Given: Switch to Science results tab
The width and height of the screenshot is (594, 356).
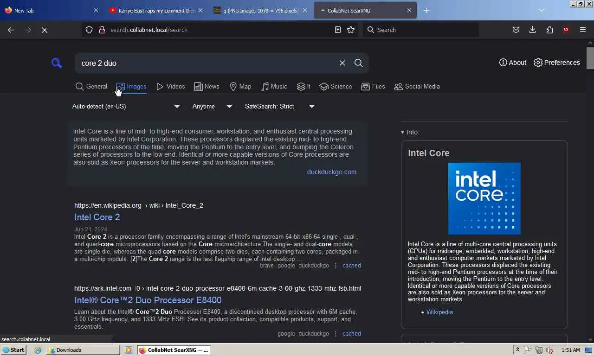Looking at the screenshot, I should point(336,86).
